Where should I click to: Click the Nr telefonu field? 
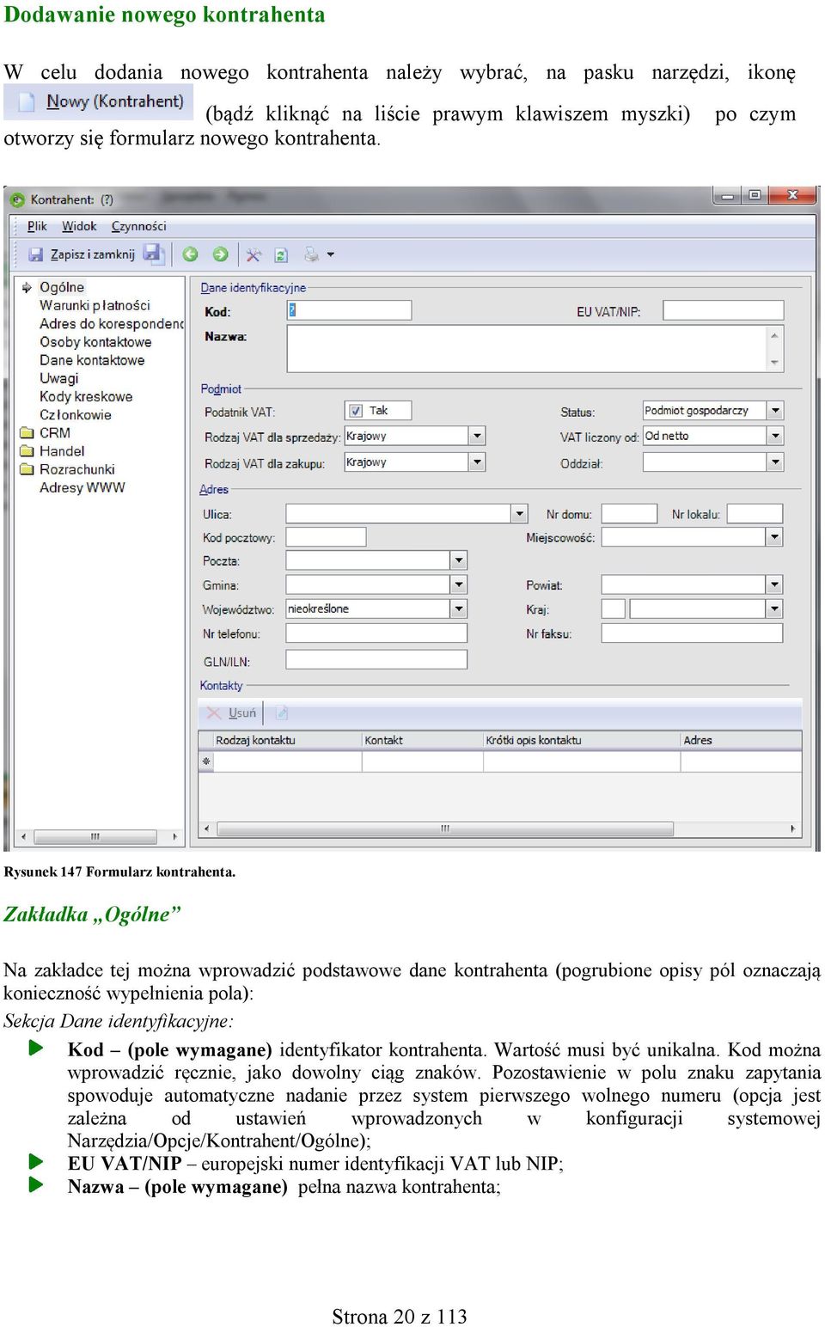[x=376, y=633]
